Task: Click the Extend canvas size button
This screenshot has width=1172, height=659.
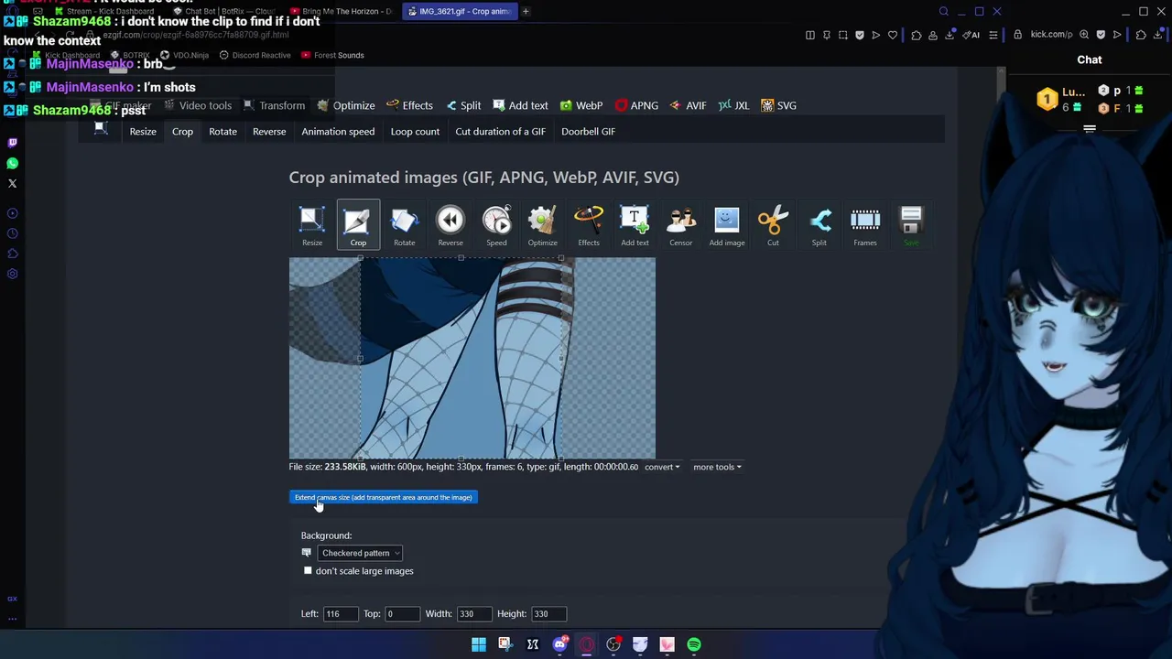Action: tap(384, 497)
